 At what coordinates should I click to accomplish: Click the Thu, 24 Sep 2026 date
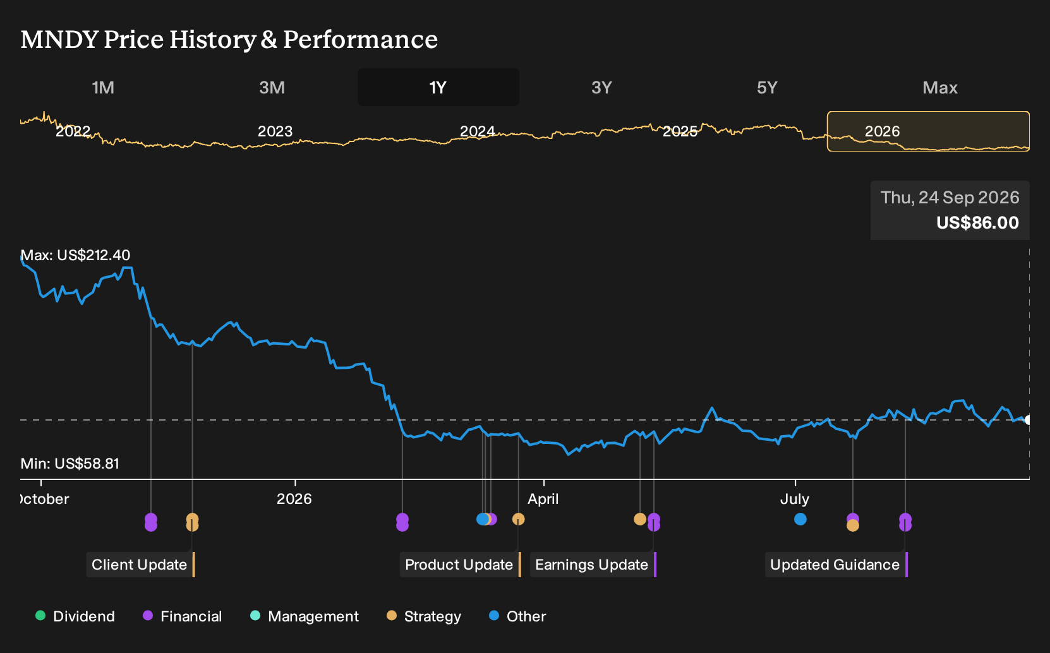pyautogui.click(x=950, y=198)
